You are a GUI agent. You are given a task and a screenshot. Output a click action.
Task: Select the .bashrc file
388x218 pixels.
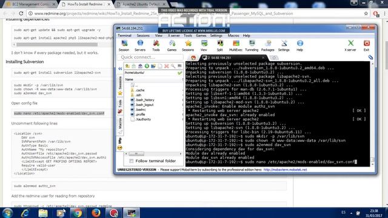coord(141,110)
